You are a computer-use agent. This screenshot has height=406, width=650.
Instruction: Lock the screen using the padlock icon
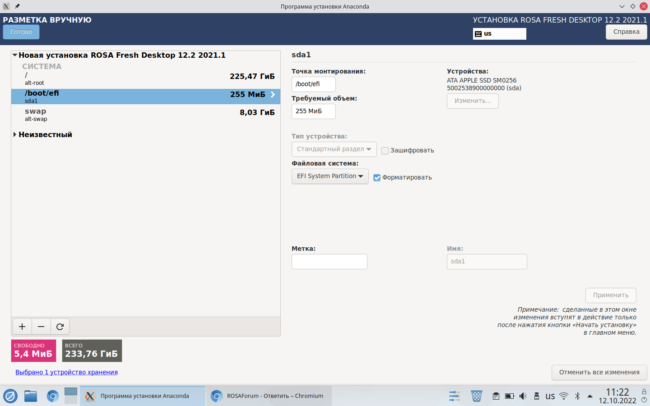point(644,392)
